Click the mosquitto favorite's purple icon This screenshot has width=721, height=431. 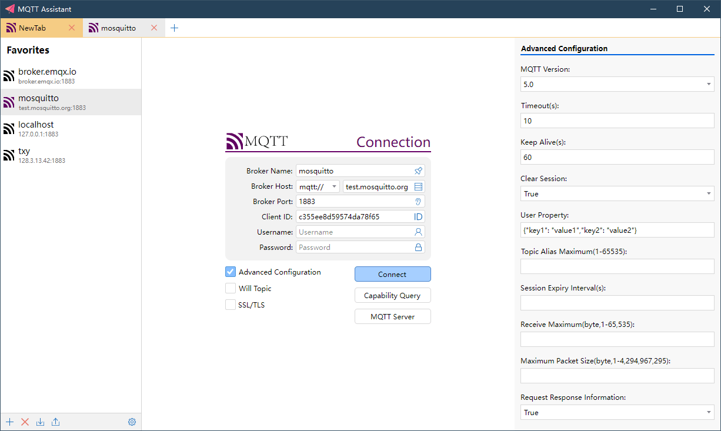(x=9, y=102)
